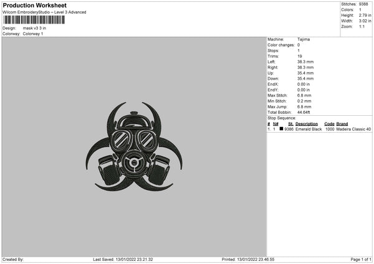Click the EndX value '0.00 in'
374x264 pixels.
[304, 84]
